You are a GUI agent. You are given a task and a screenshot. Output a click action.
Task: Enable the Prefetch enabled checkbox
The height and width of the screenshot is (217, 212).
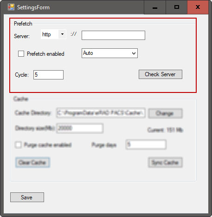tap(21, 54)
